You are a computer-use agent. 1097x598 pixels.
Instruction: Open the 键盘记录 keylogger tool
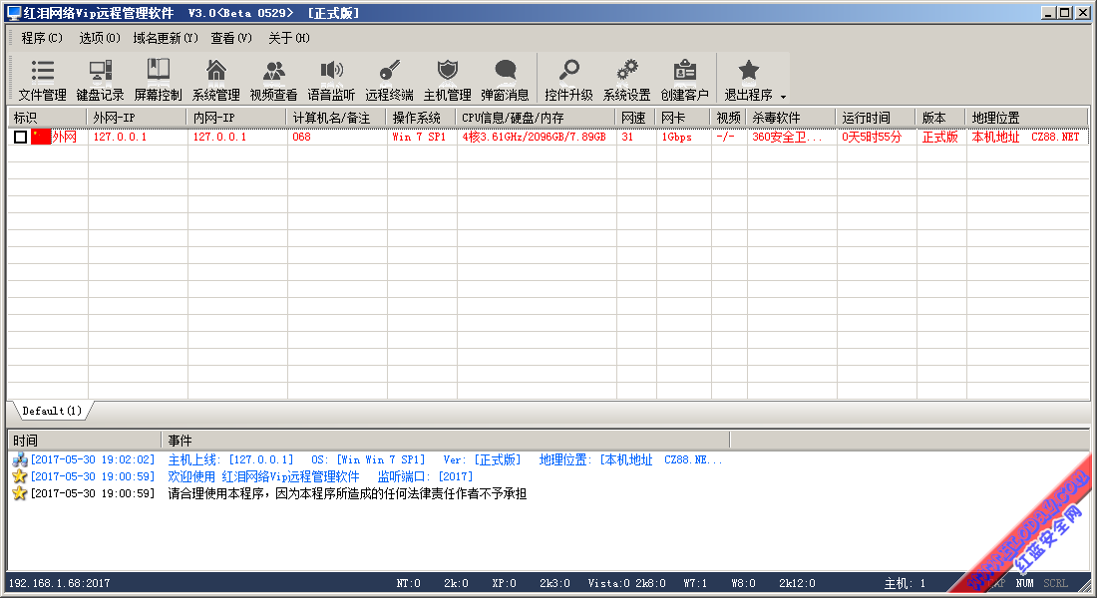[x=100, y=80]
